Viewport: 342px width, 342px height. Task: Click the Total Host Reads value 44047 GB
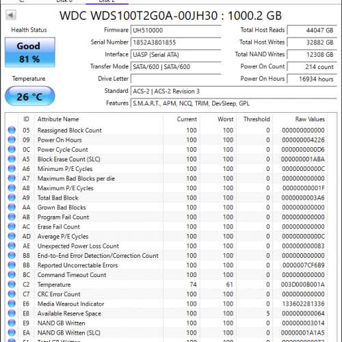[312, 30]
